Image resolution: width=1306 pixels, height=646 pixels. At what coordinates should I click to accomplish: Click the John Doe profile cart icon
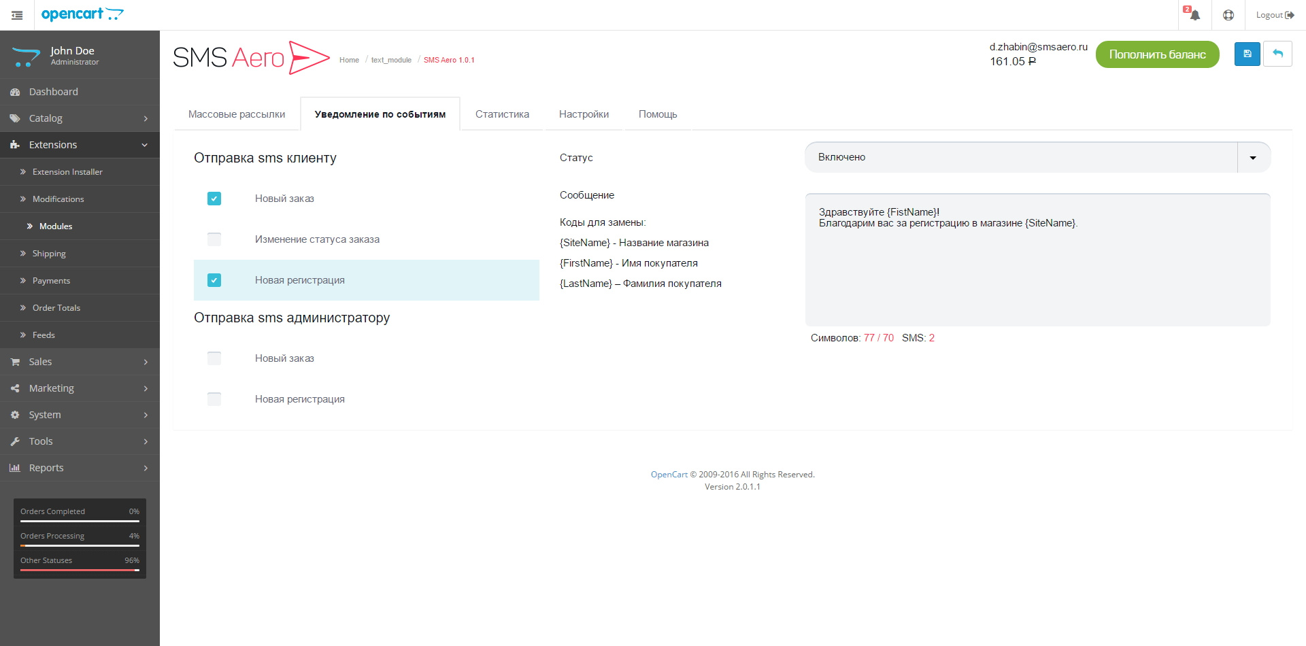coord(26,57)
